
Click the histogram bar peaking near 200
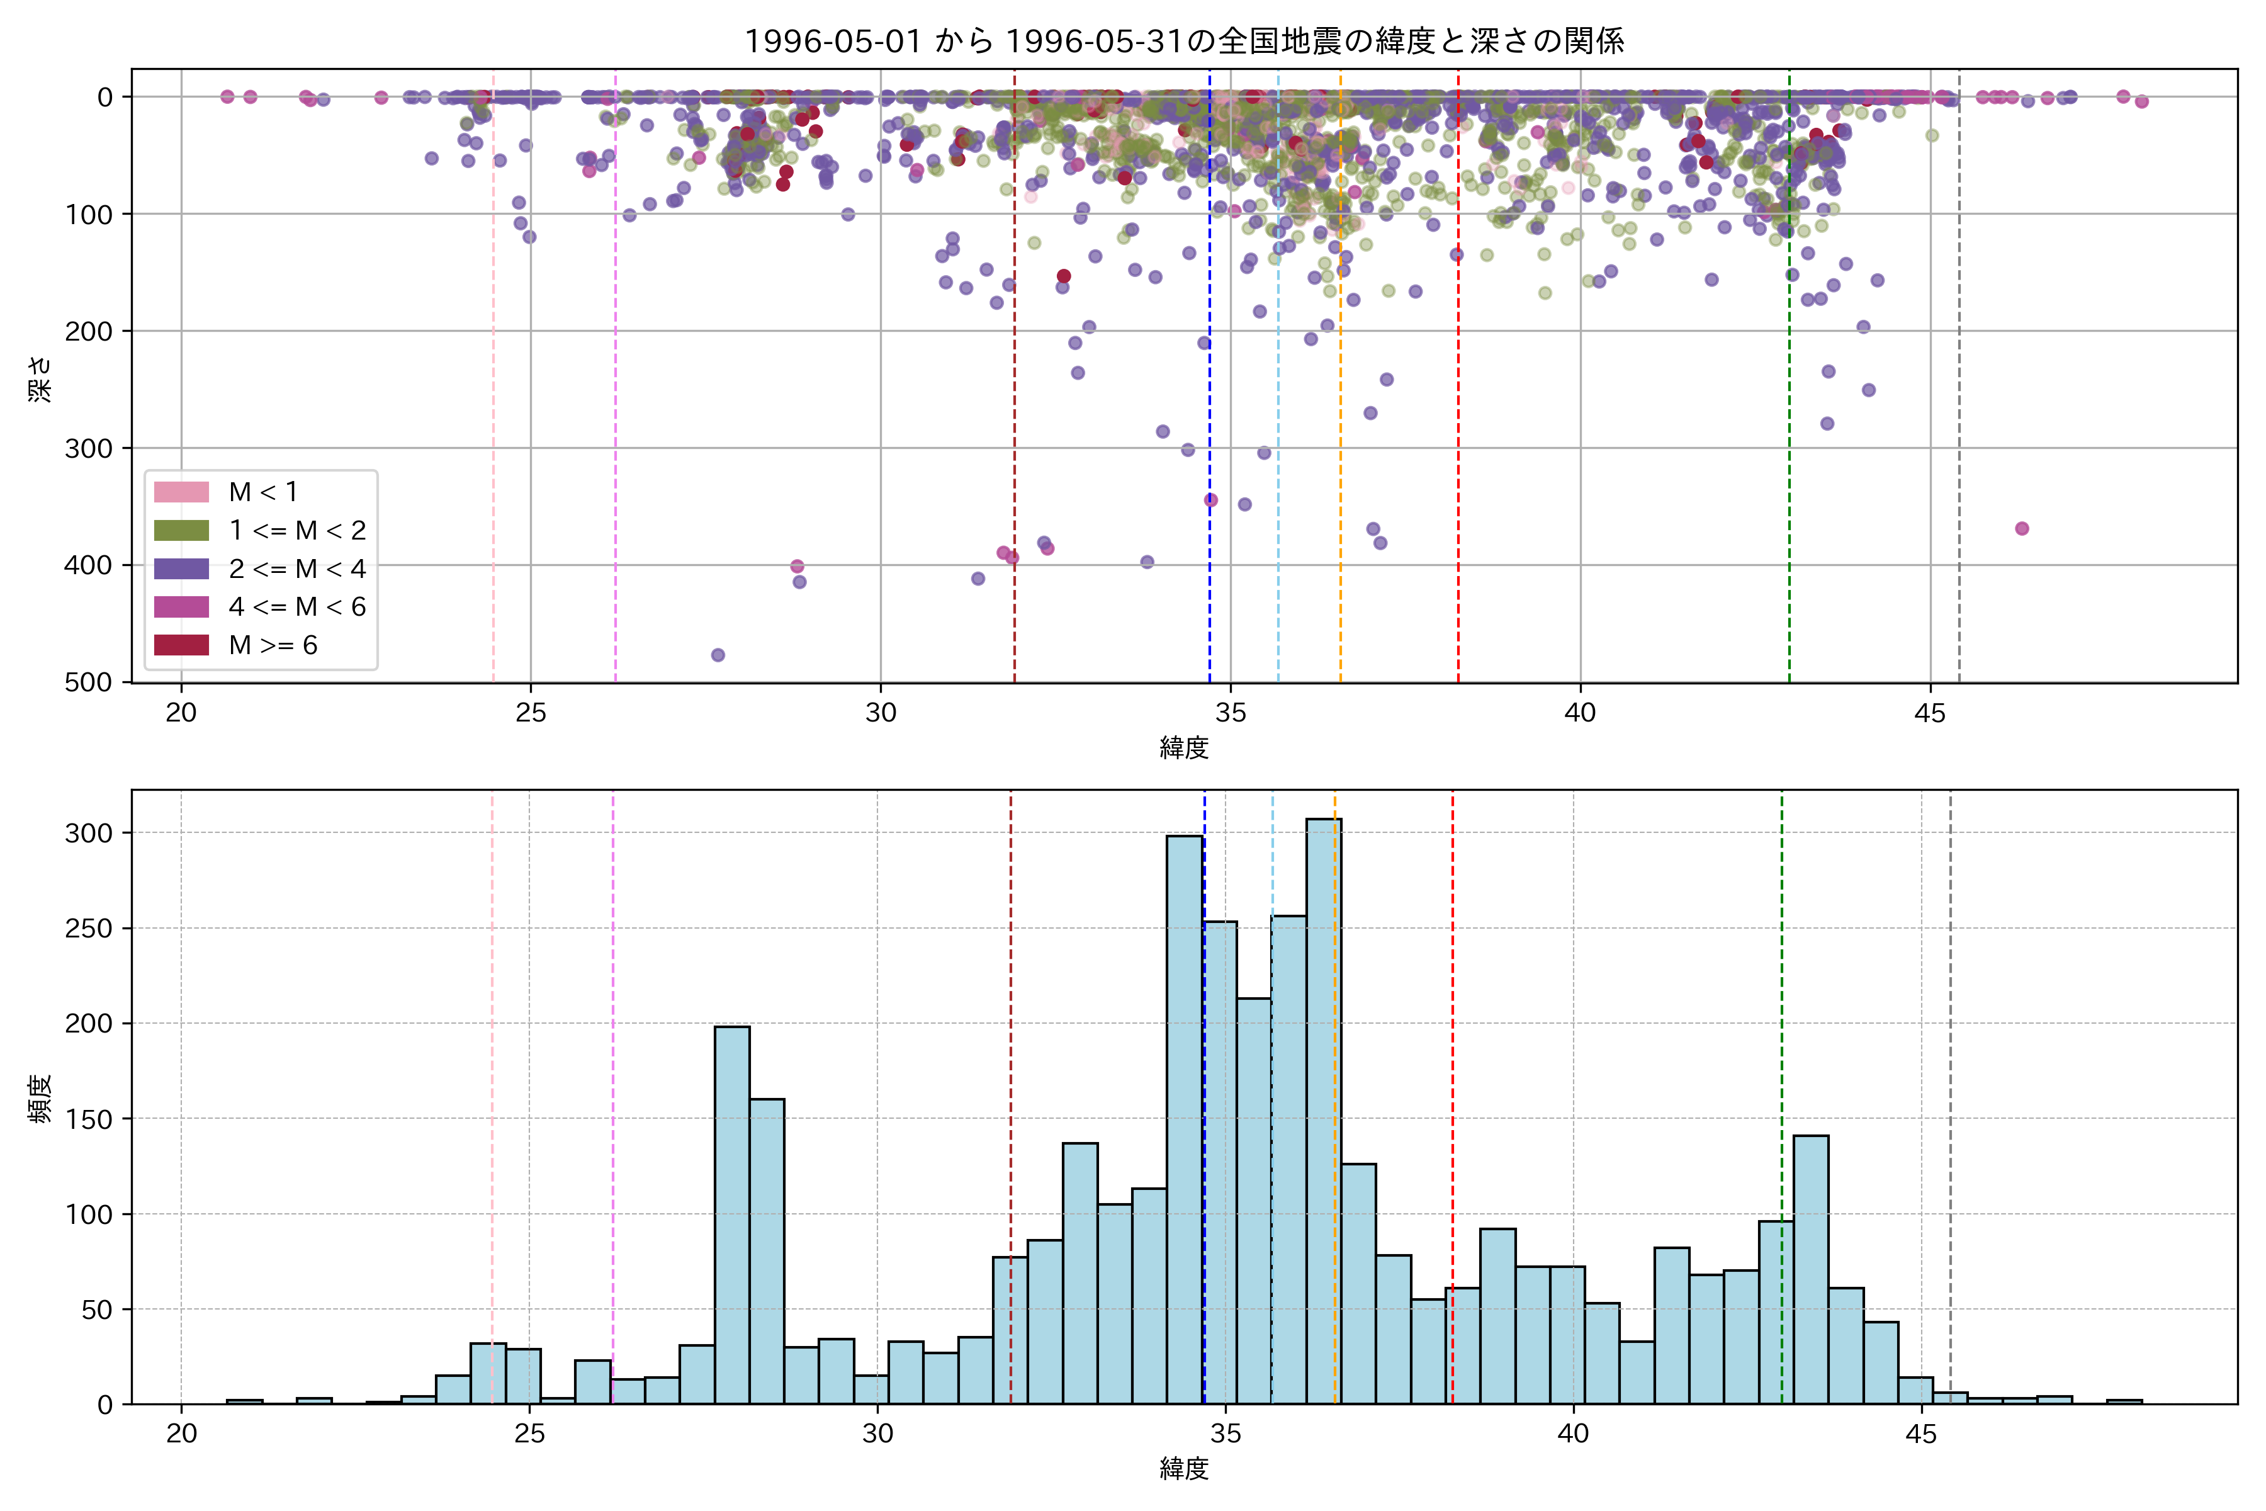pyautogui.click(x=732, y=1214)
